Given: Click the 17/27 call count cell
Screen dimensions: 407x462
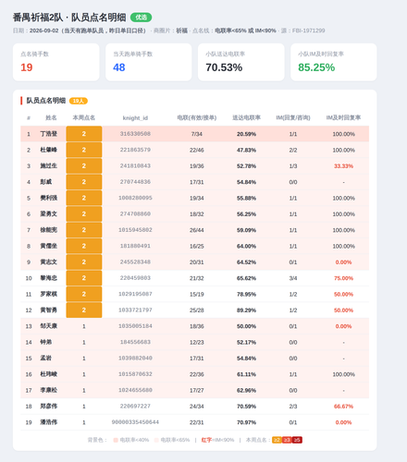Looking at the screenshot, I should (197, 390).
